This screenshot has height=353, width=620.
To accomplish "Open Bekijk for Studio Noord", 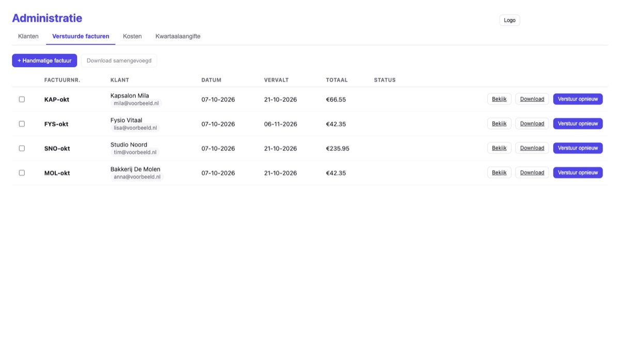I will click(499, 148).
